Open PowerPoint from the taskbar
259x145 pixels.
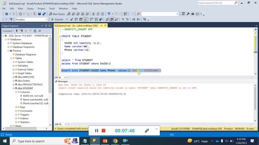click(x=105, y=141)
